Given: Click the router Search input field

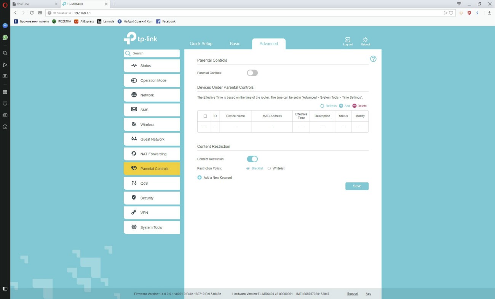Looking at the screenshot, I should click(154, 53).
